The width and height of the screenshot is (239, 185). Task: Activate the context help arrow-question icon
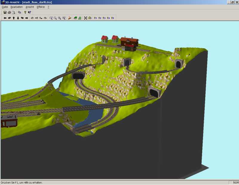[x=30, y=13]
